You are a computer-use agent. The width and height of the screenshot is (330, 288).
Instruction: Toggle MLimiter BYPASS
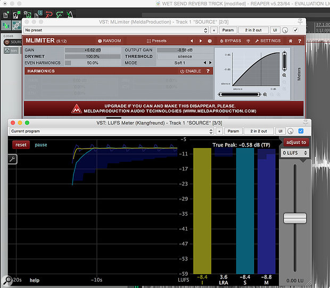pos(230,41)
